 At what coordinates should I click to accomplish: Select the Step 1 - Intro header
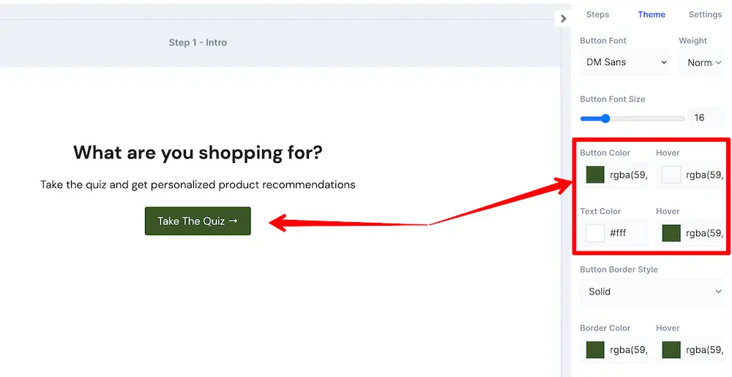tap(198, 42)
